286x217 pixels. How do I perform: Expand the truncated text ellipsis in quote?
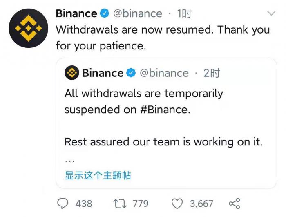[69, 159]
